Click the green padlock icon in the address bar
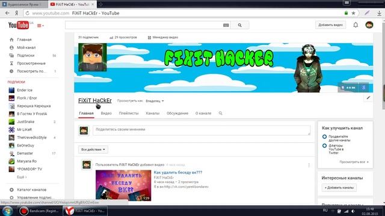Viewport: 385px width, 216px height. [x=346, y=13]
